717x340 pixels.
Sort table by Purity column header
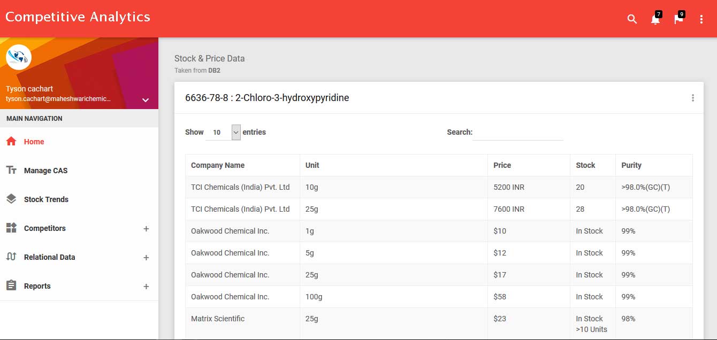click(654, 165)
